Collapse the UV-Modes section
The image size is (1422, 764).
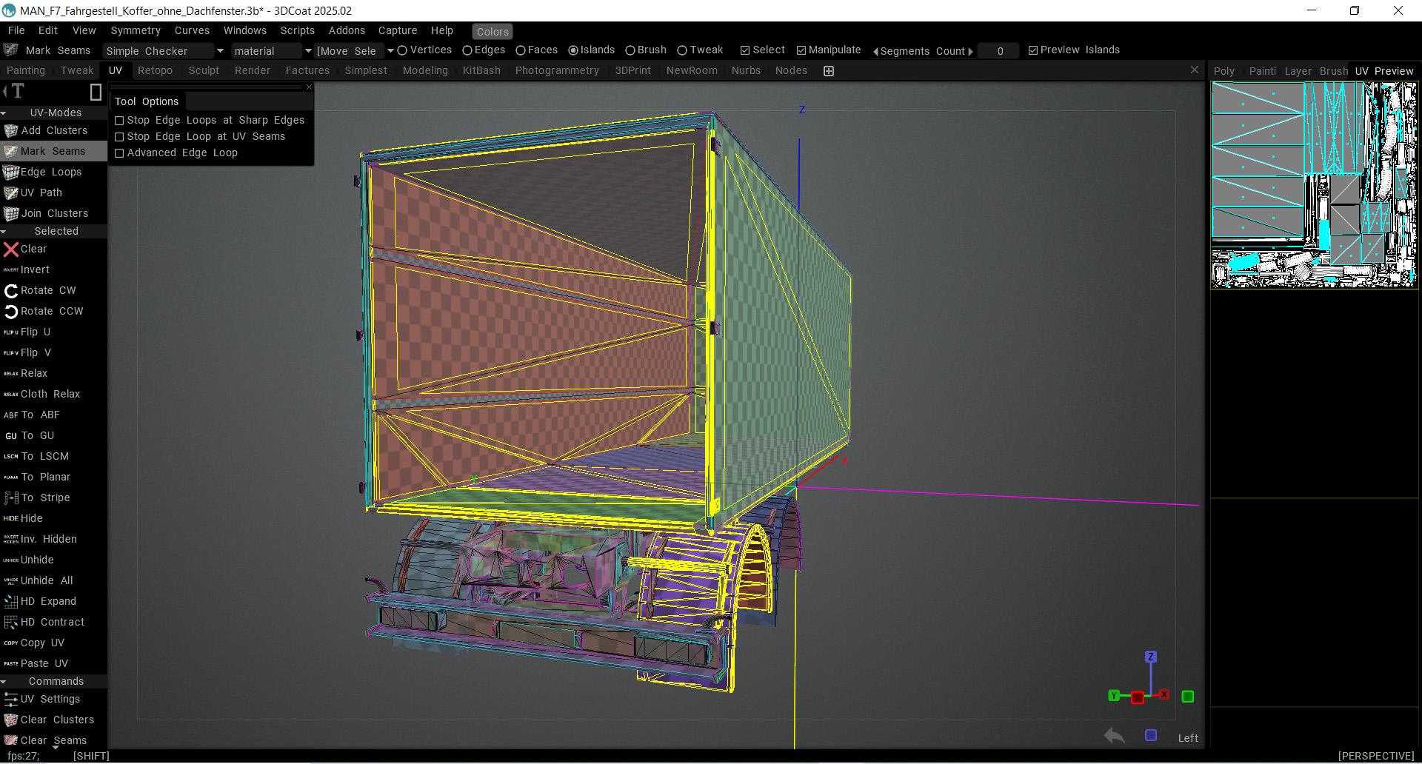[4, 113]
